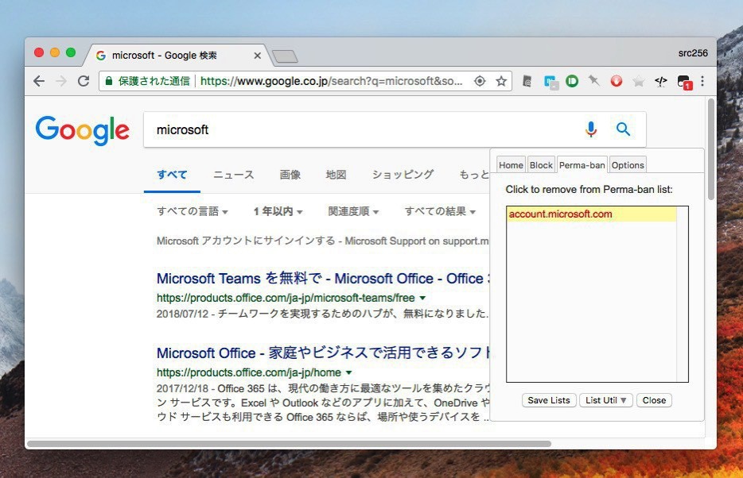The image size is (743, 478).
Task: Click the forward navigation arrow
Action: [61, 81]
